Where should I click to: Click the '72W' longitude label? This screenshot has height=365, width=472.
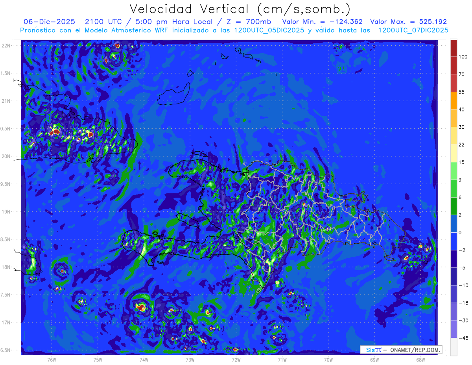236,360
